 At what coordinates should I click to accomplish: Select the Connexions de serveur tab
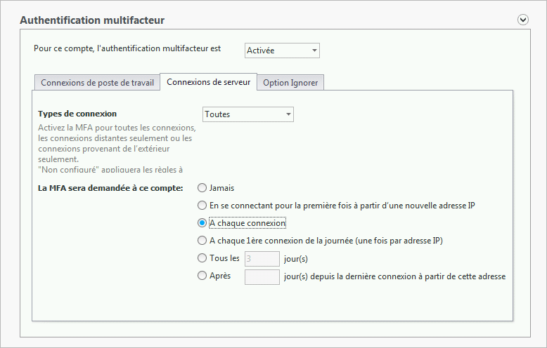[208, 82]
